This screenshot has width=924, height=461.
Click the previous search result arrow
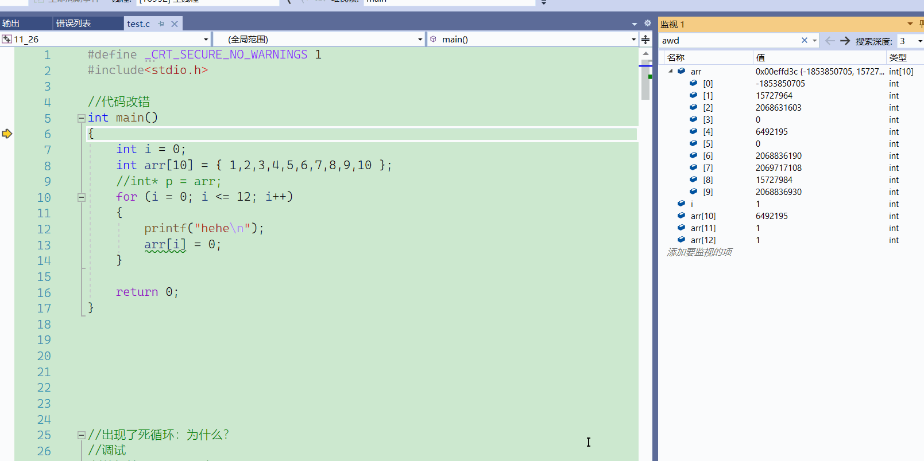830,41
